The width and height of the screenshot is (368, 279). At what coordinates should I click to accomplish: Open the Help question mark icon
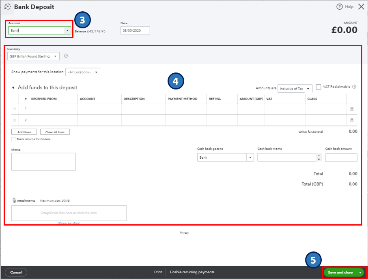[340, 7]
